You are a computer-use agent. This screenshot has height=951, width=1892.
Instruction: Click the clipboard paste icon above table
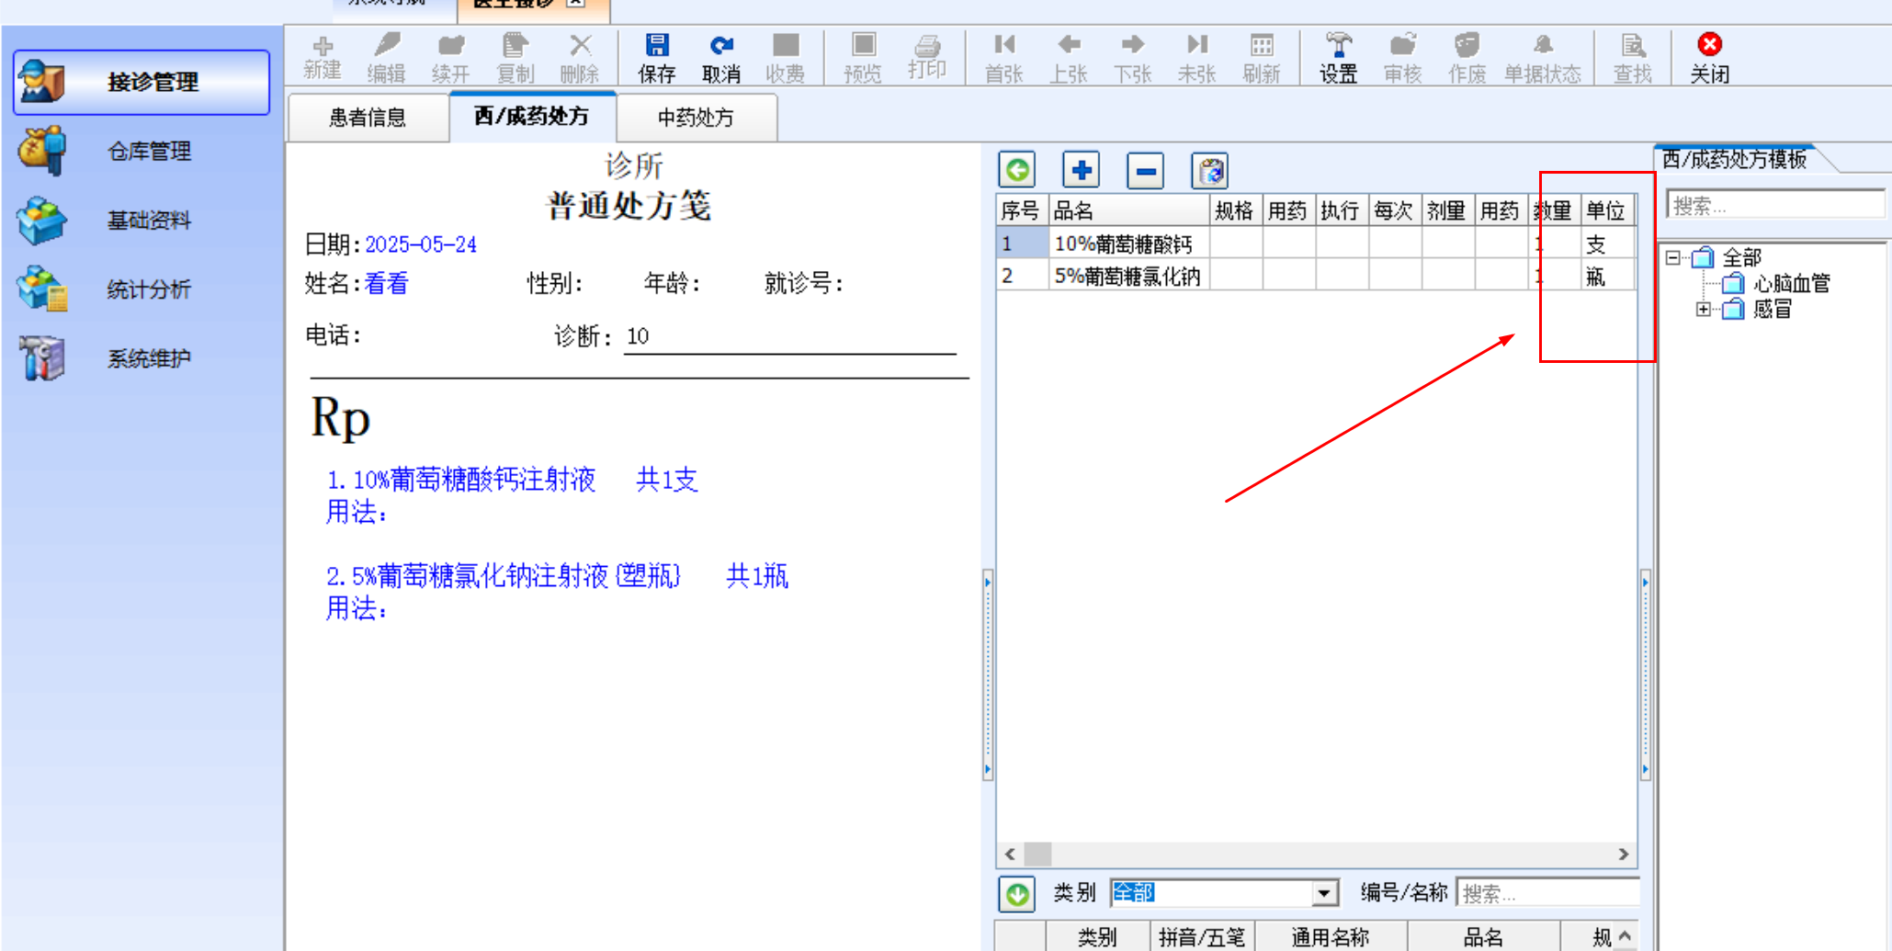(1210, 170)
